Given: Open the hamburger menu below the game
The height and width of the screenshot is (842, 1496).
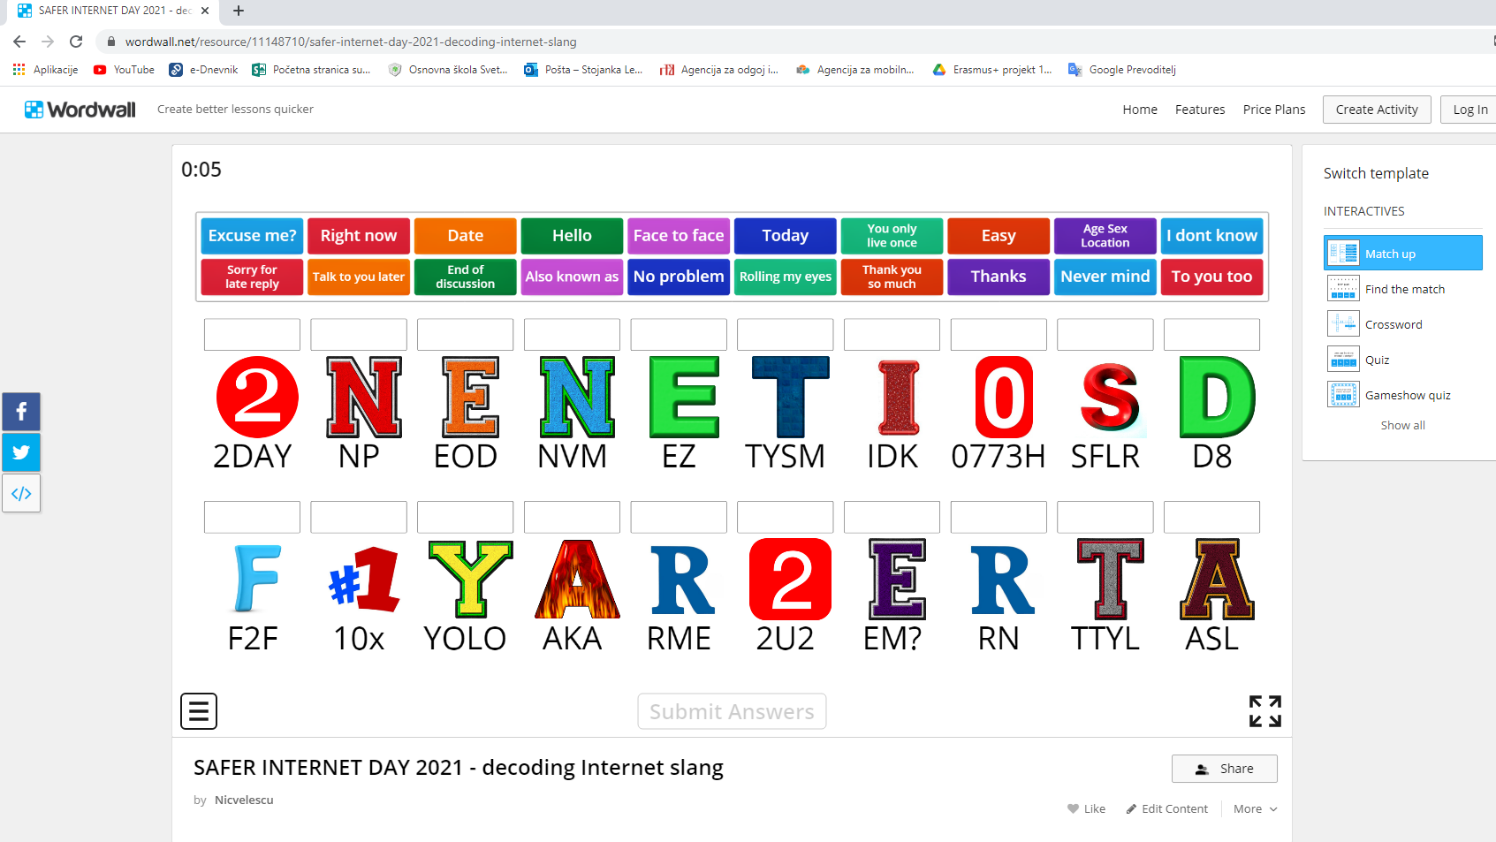Looking at the screenshot, I should [x=199, y=711].
